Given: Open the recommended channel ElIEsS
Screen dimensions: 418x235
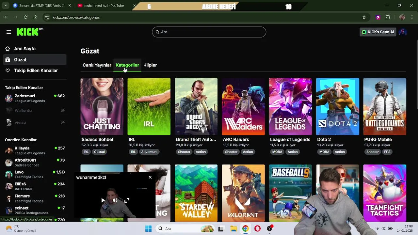Looking at the screenshot, I should [35, 186].
